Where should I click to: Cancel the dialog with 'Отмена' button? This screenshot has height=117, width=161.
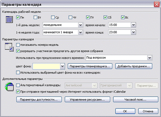pyautogui.click(x=148, y=111)
